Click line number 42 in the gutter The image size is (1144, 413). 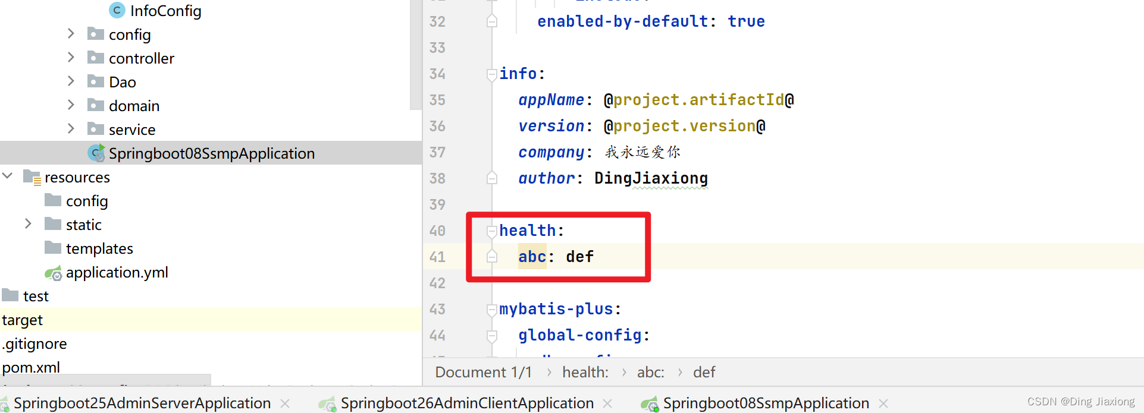[437, 283]
